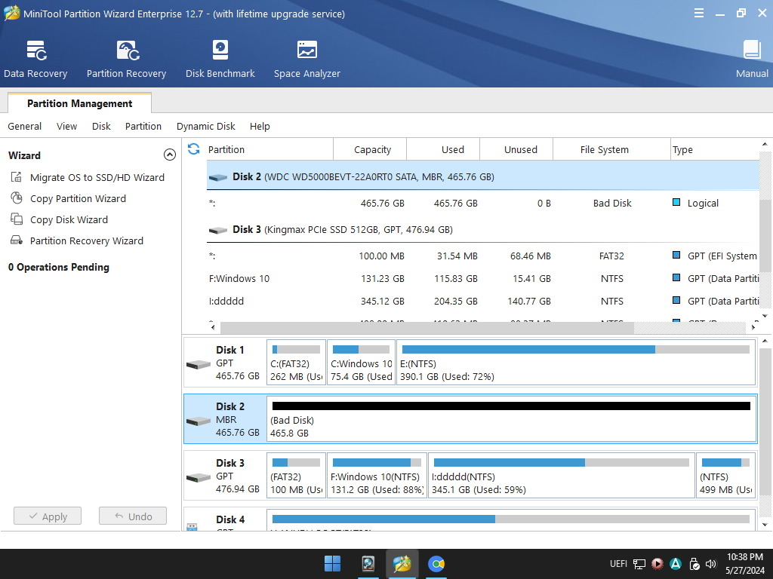Screen dimensions: 773x579
Task: Open the Data Recovery tool
Action: click(x=35, y=59)
